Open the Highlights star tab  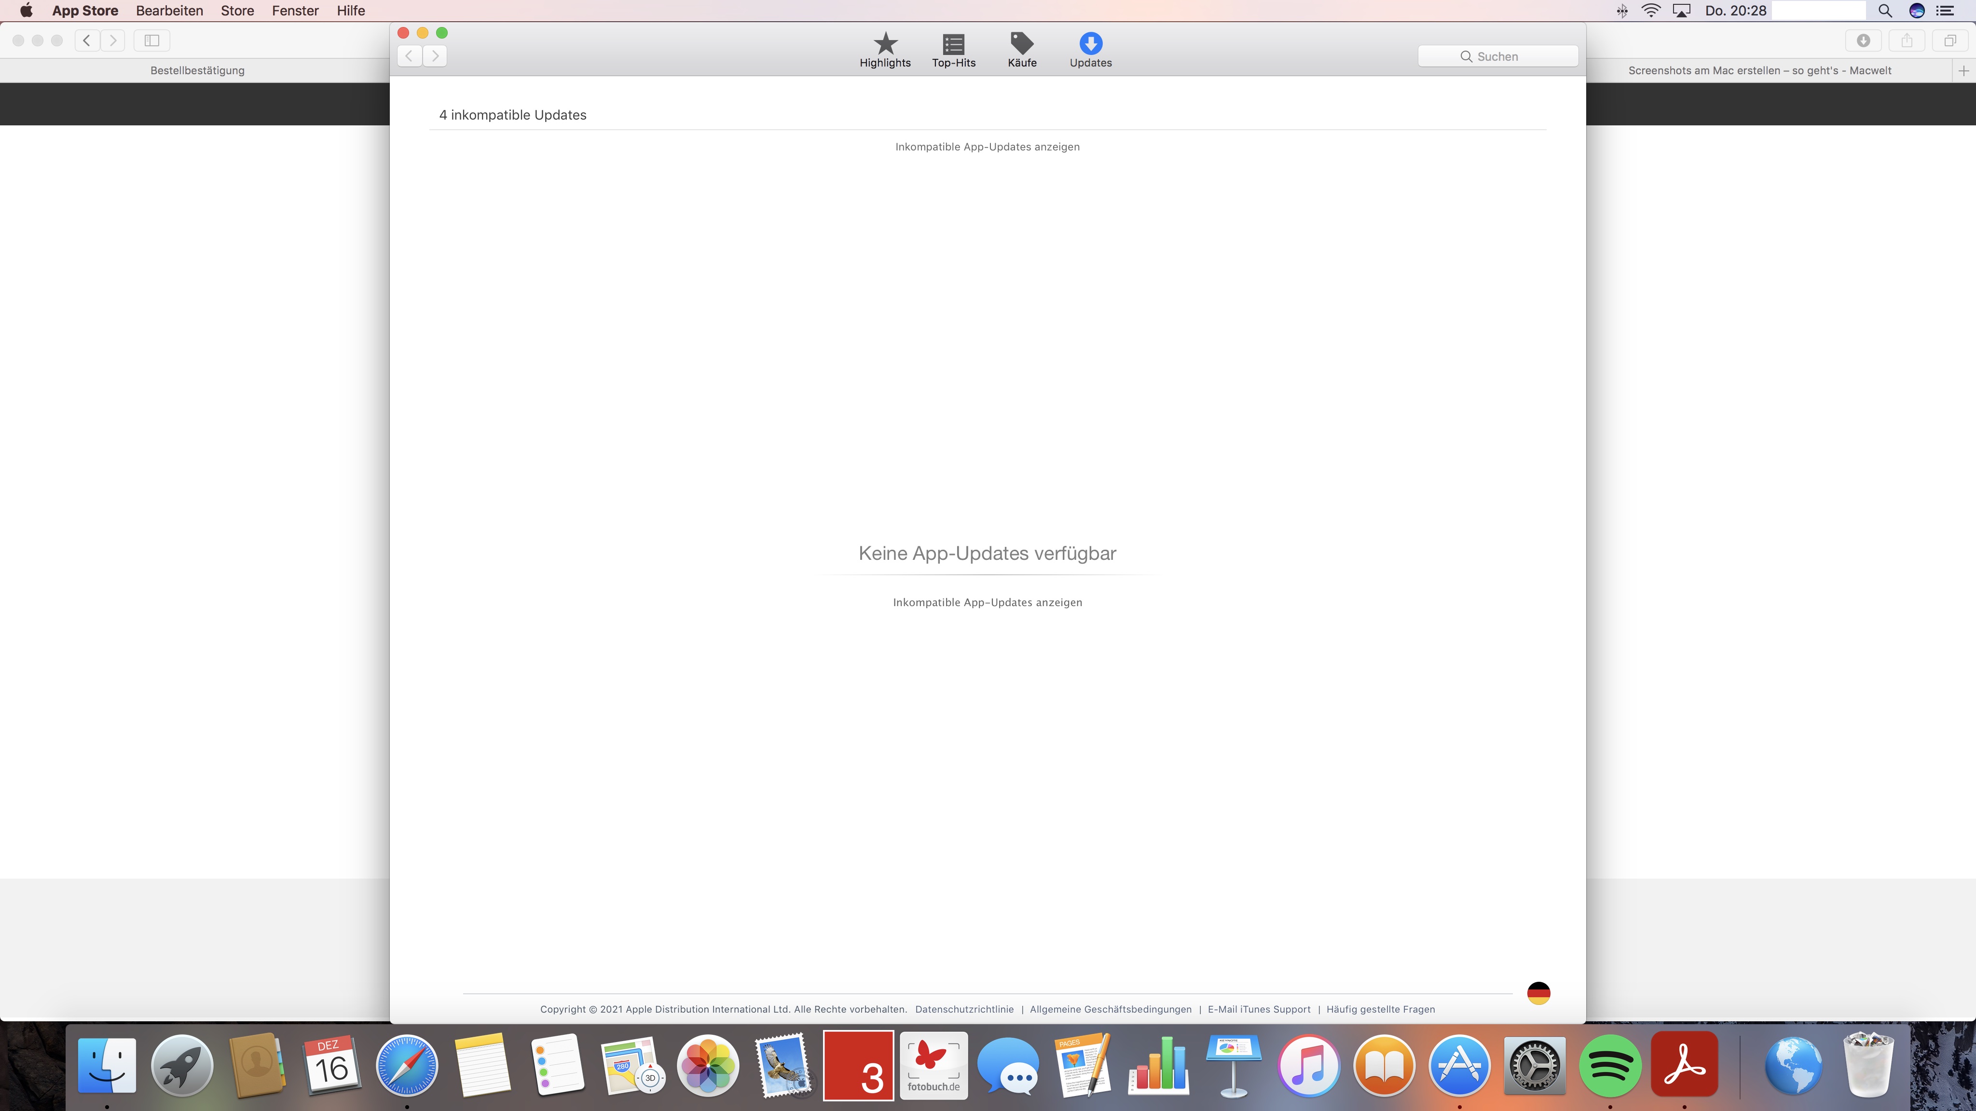[x=885, y=50]
